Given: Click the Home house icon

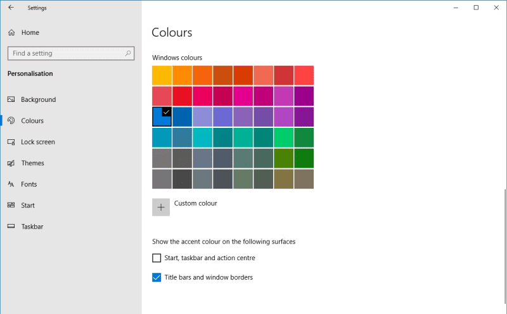Looking at the screenshot, I should (x=11, y=32).
